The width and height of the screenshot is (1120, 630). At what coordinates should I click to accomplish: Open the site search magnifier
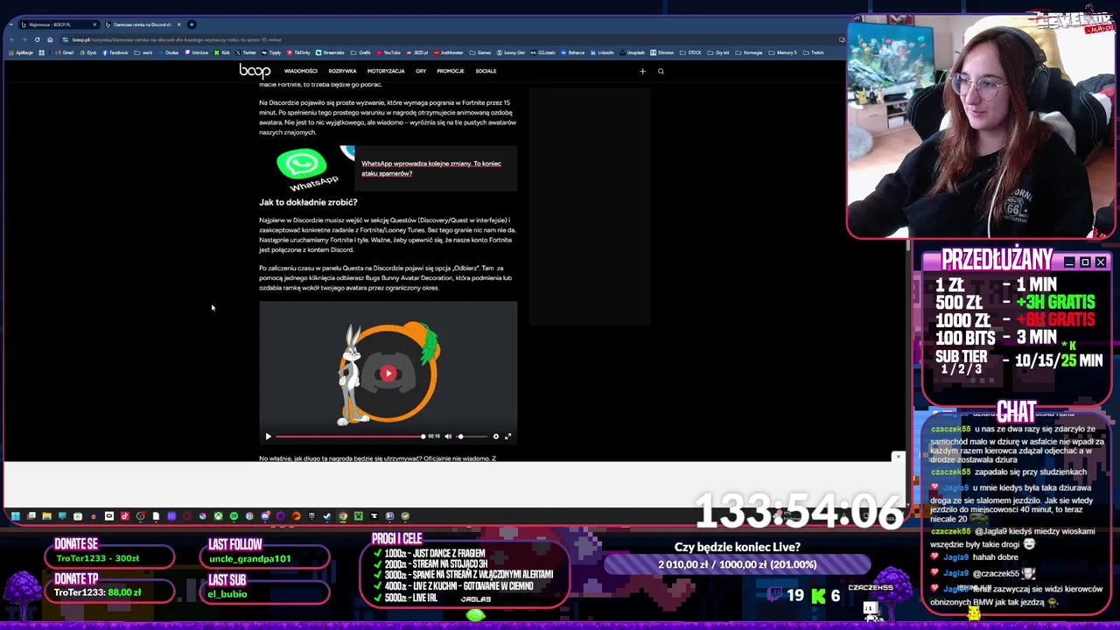point(661,71)
